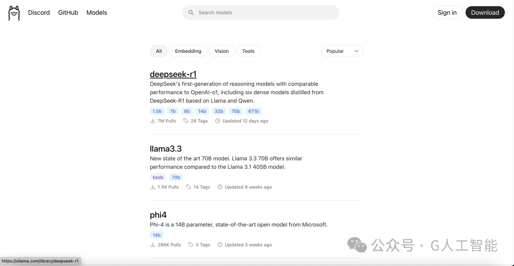Click the deepseek-r1 pulls download icon
The width and height of the screenshot is (514, 266).
[153, 121]
